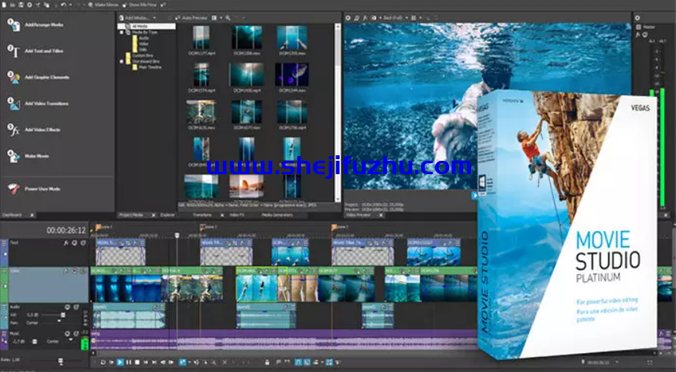Start playback with the blue Play button
Viewport: 676px width, 372px height.
coord(121,363)
